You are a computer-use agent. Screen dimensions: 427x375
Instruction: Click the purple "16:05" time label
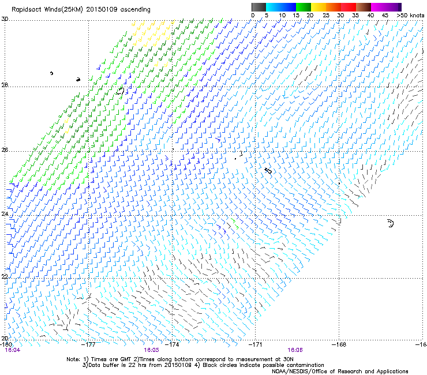[x=151, y=350]
